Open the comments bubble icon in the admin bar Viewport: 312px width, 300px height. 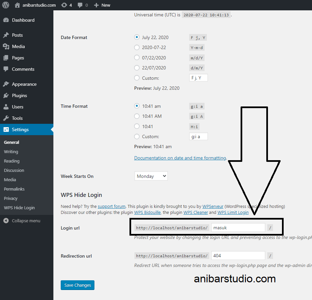pos(80,5)
